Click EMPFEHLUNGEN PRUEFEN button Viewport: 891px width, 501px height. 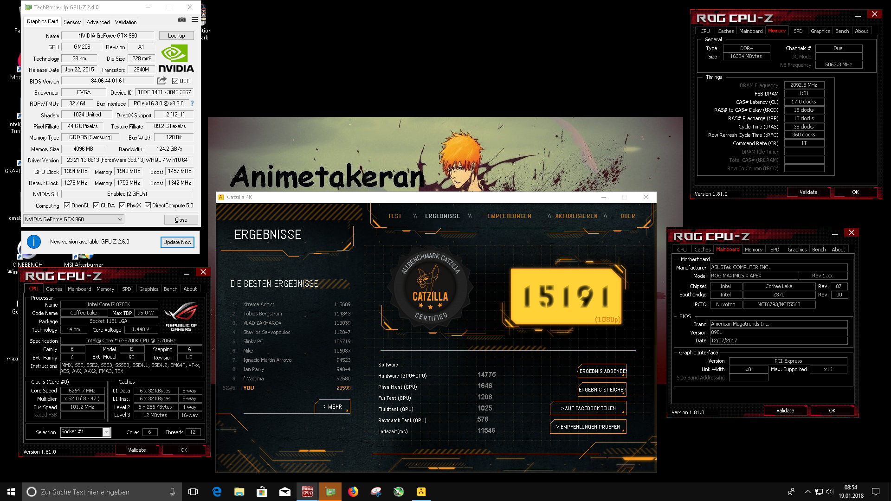[588, 427]
